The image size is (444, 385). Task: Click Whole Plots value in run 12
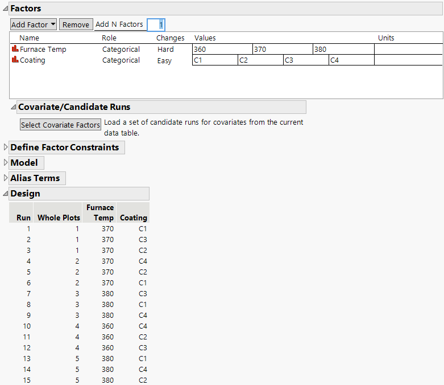[x=77, y=347]
